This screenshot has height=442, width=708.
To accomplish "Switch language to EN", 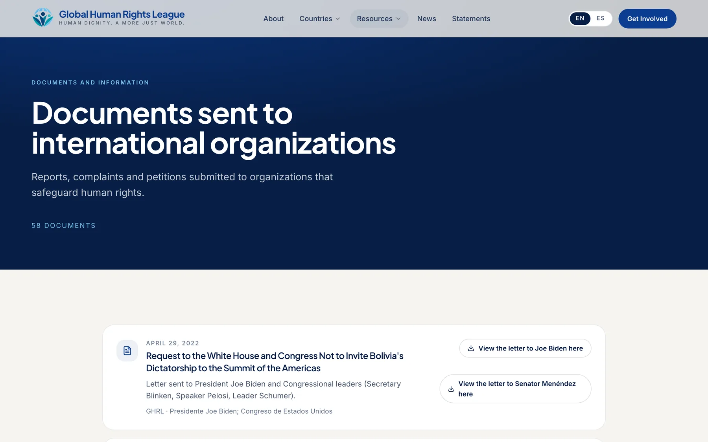I will (580, 18).
